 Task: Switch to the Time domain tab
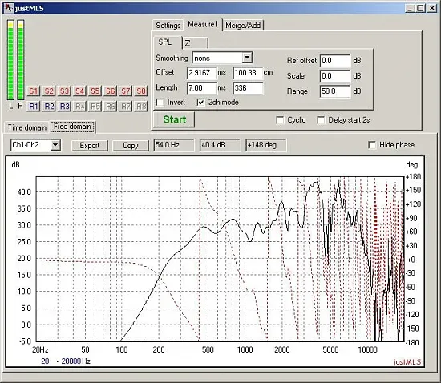[x=27, y=127]
